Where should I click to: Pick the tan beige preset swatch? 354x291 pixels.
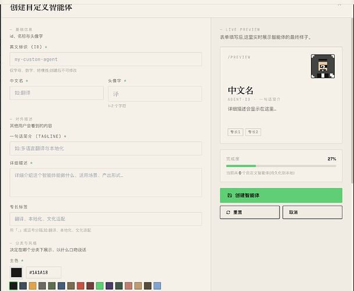point(138,286)
